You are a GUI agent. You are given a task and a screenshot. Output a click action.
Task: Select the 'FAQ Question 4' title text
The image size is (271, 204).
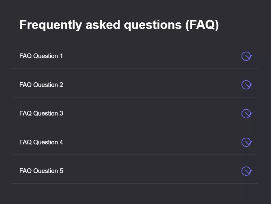click(x=41, y=142)
